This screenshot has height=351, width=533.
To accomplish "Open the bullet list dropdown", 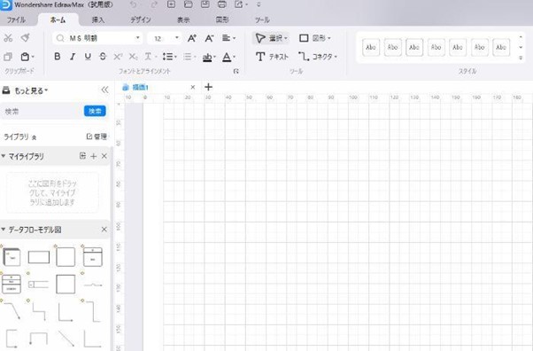I will tap(189, 57).
